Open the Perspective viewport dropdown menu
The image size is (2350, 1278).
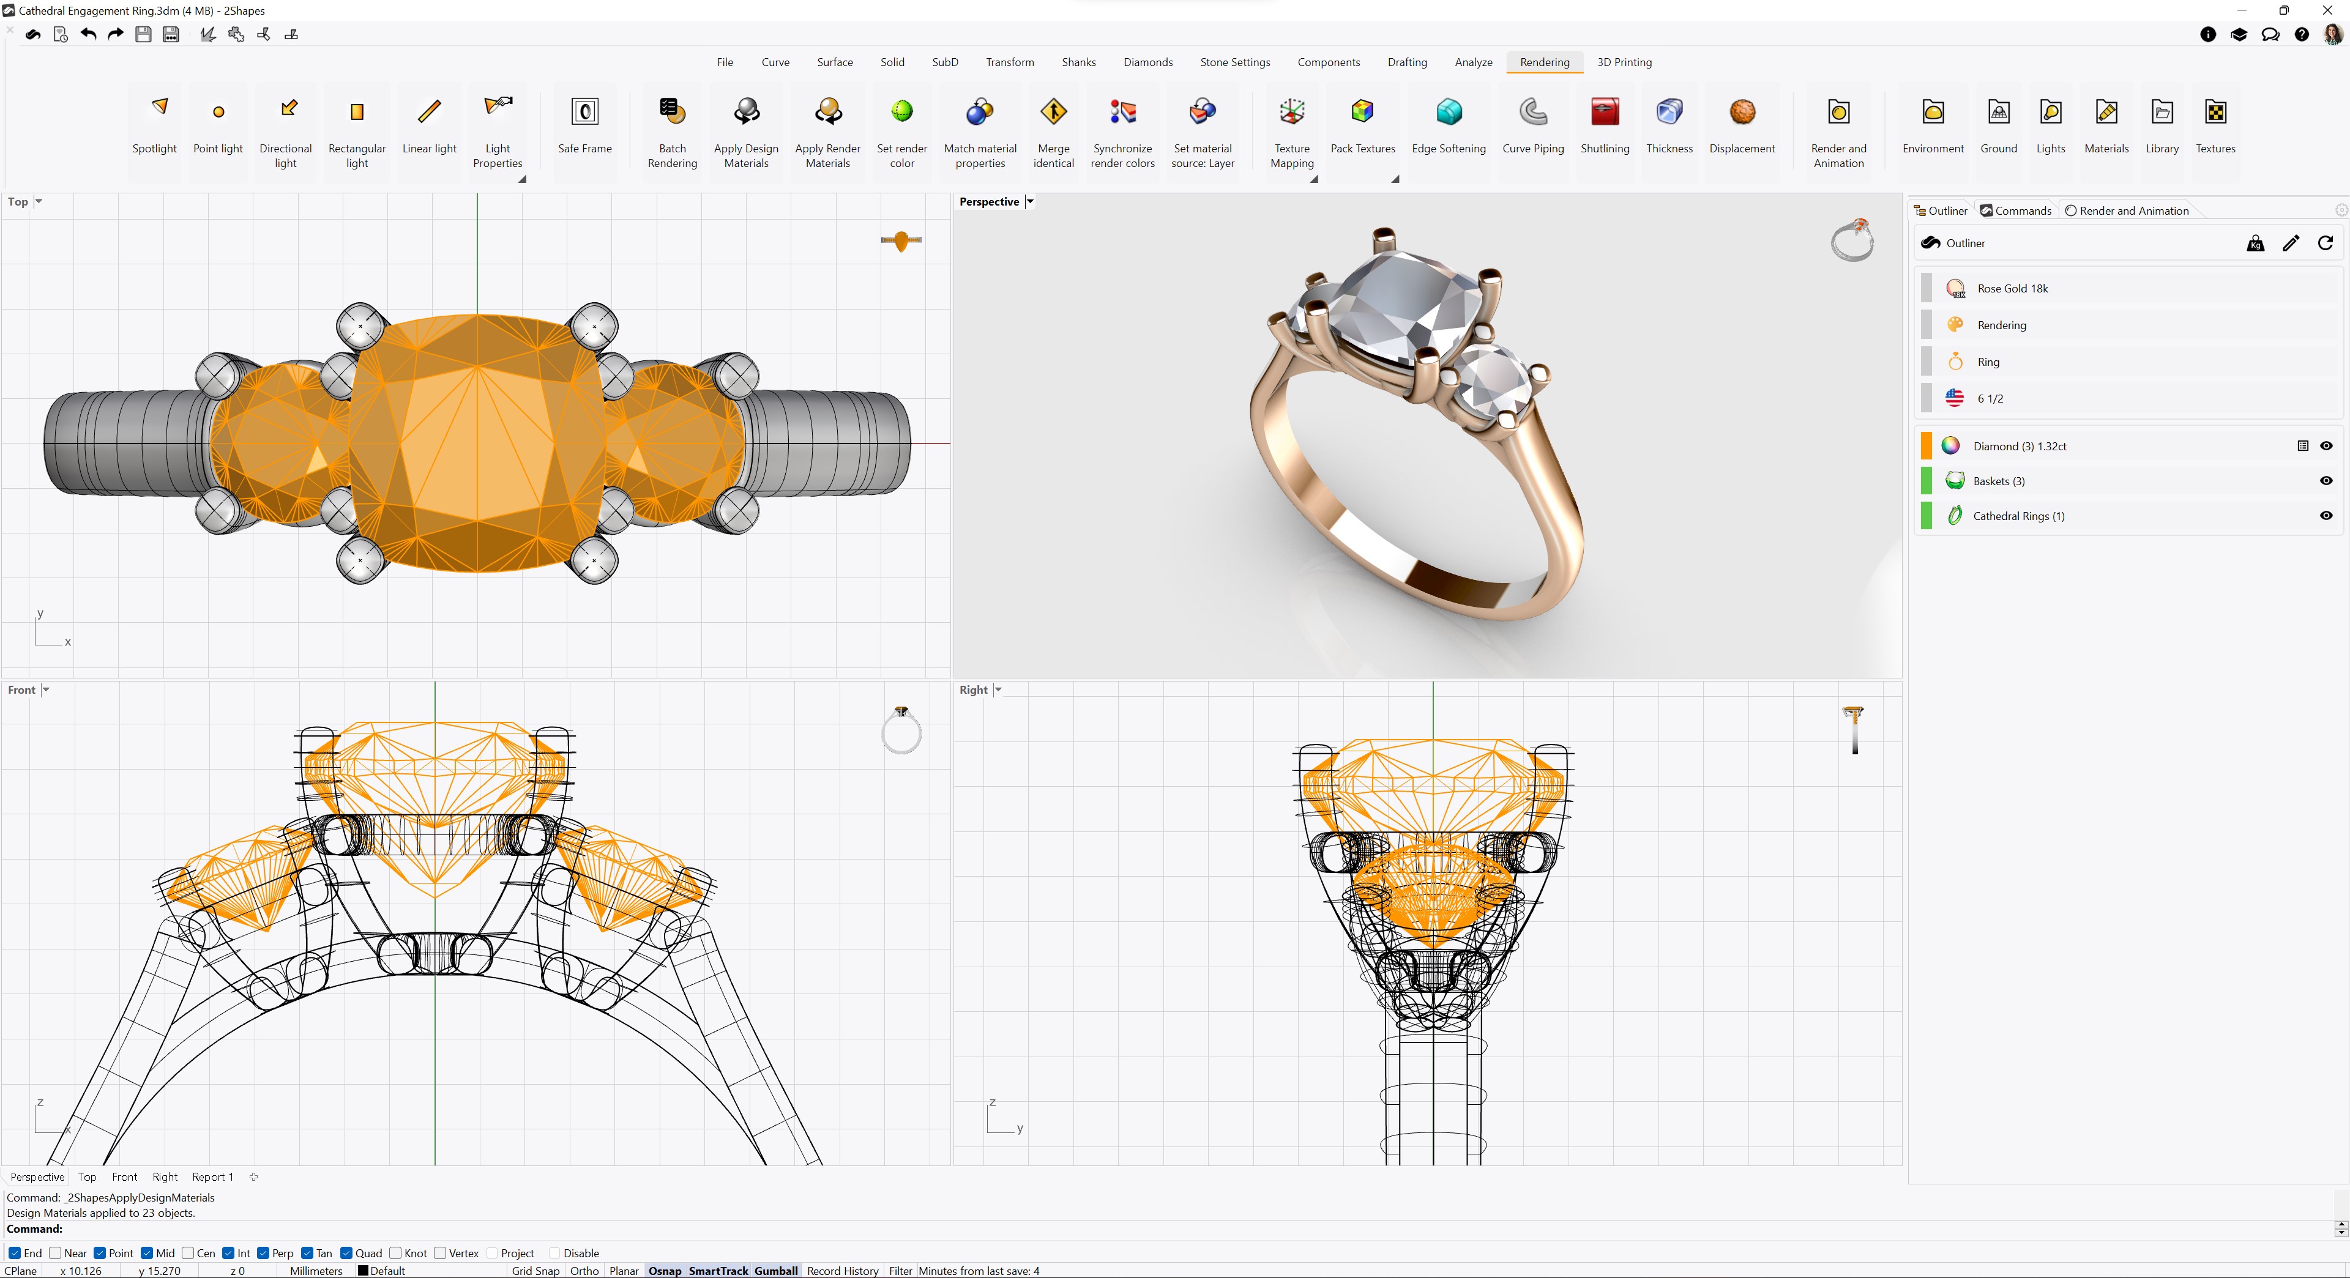[x=1030, y=202]
